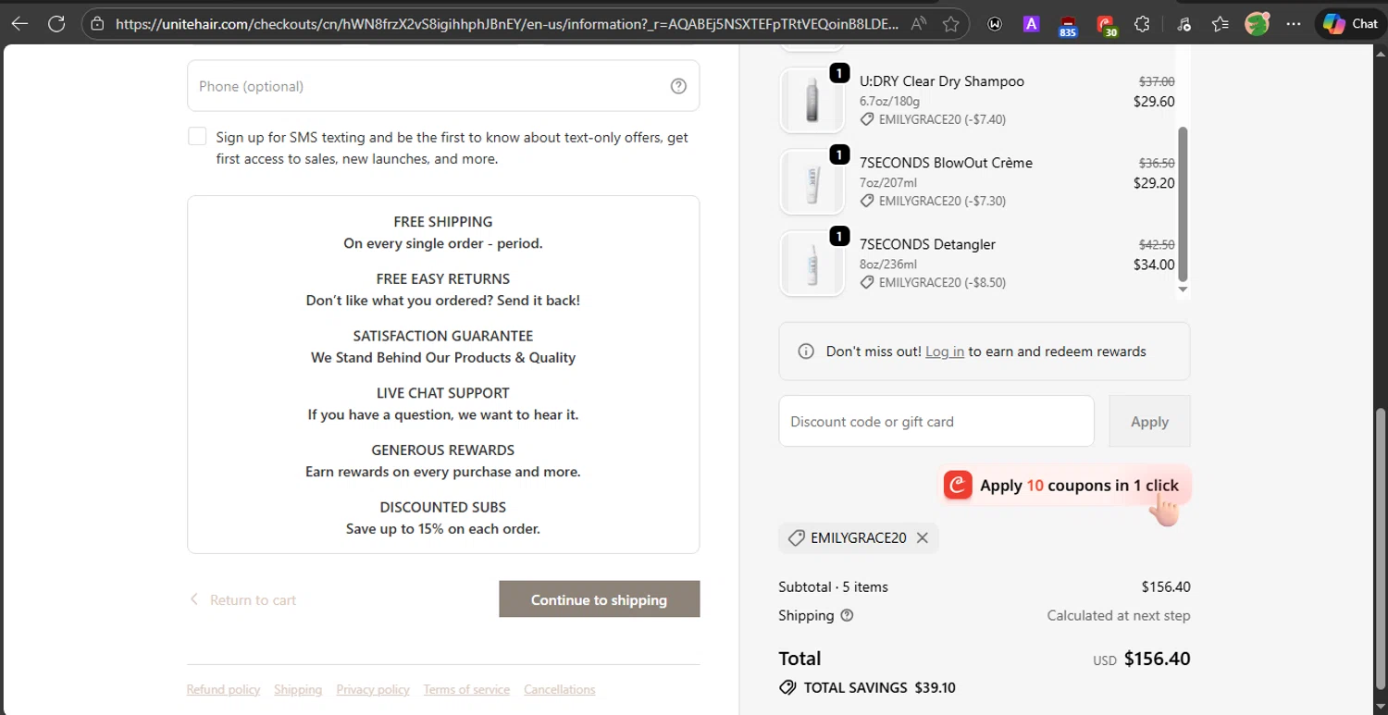Click the Continue to shipping button
Image resolution: width=1388 pixels, height=715 pixels.
tap(600, 599)
